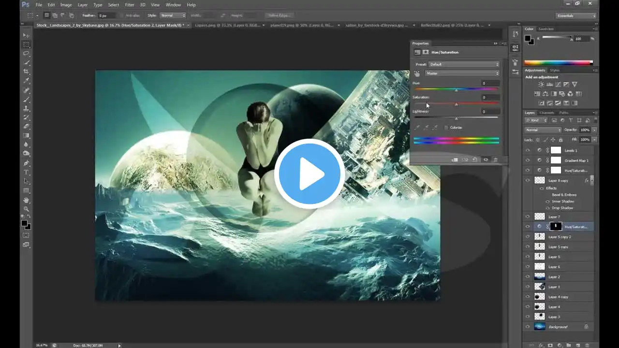
Task: Open the layer blend mode Normal dropdown
Action: 543,130
